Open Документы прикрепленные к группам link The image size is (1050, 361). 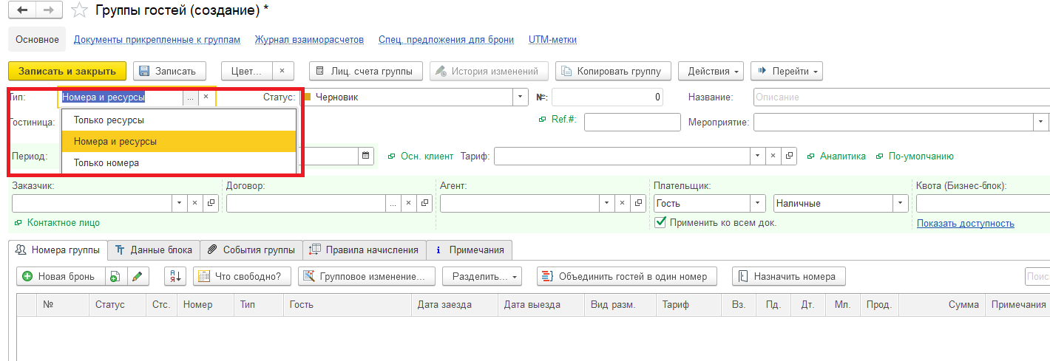point(157,40)
